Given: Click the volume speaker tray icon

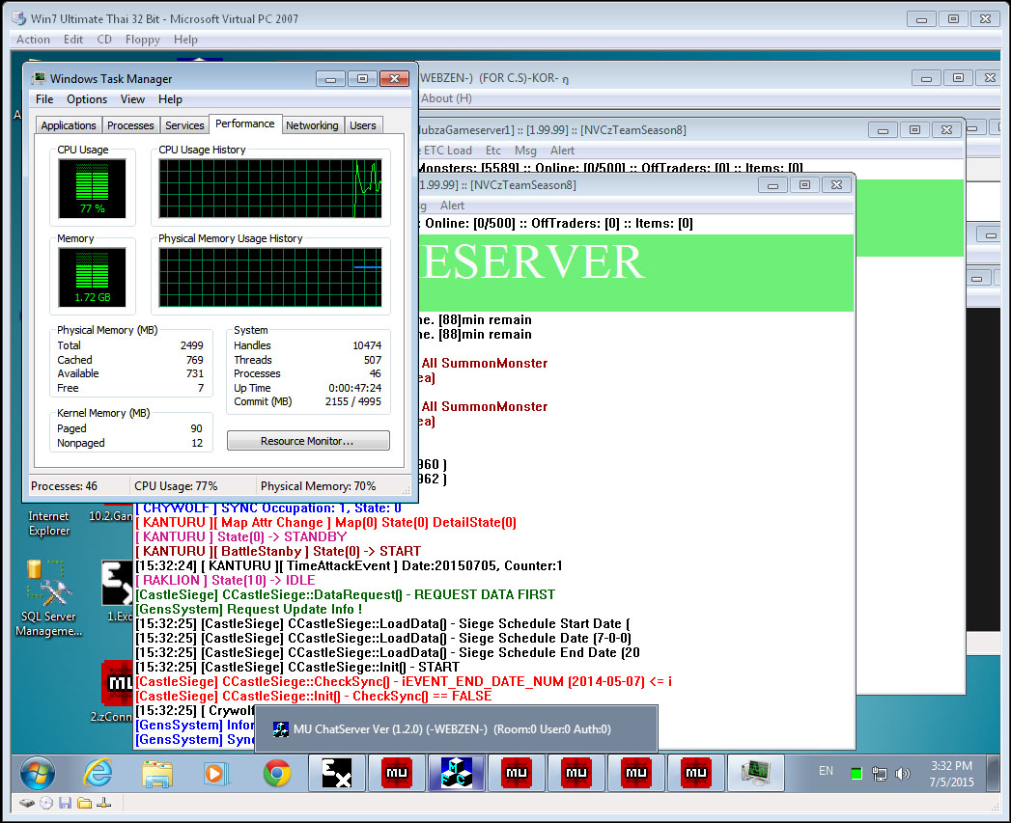Looking at the screenshot, I should (x=903, y=774).
